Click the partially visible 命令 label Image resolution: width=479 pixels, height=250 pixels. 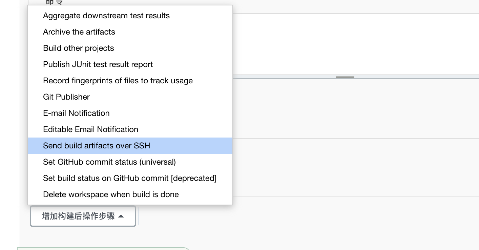(54, 3)
